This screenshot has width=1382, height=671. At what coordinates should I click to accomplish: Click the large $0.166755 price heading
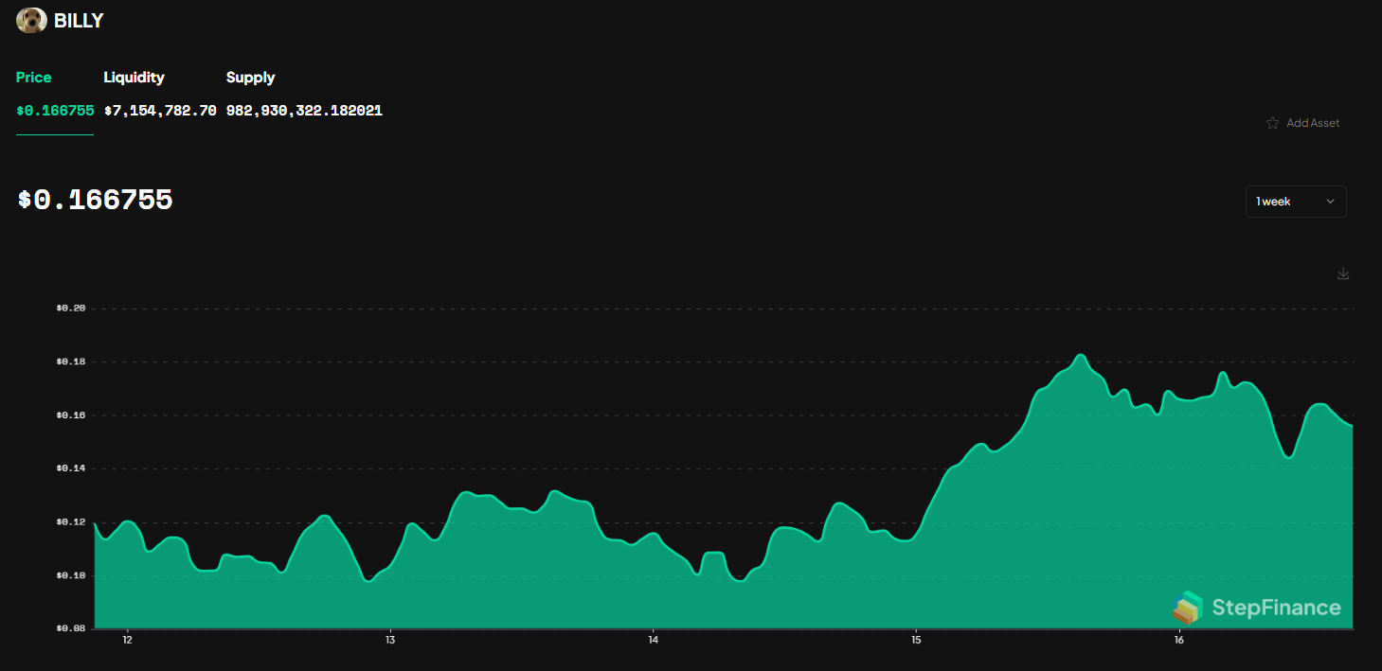(94, 200)
